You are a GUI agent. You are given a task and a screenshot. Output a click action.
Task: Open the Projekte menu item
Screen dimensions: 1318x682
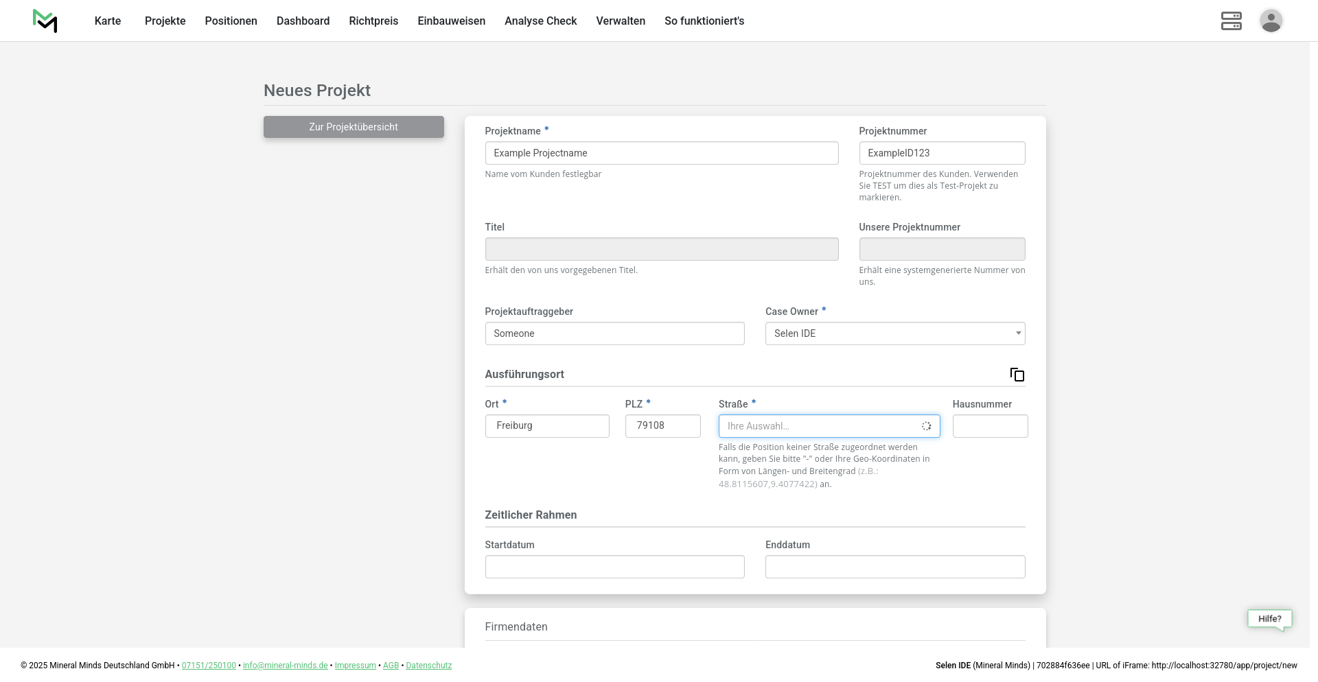165,21
